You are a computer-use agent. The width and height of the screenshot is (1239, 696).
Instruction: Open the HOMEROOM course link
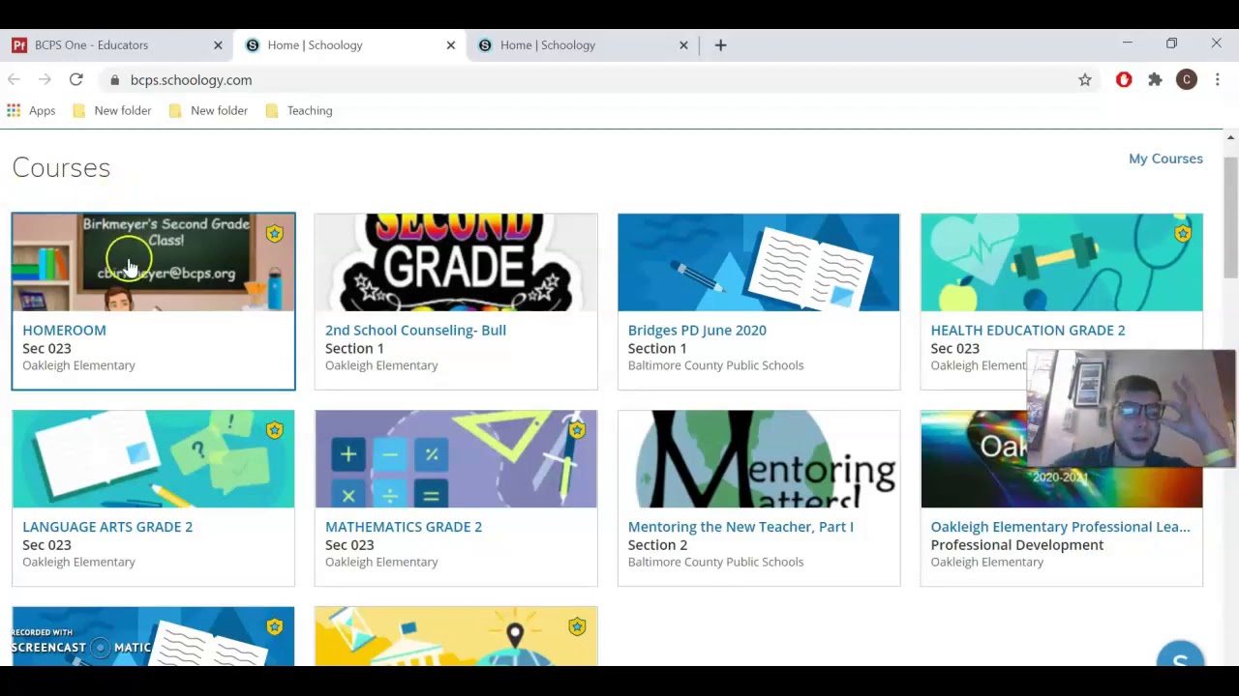click(64, 330)
